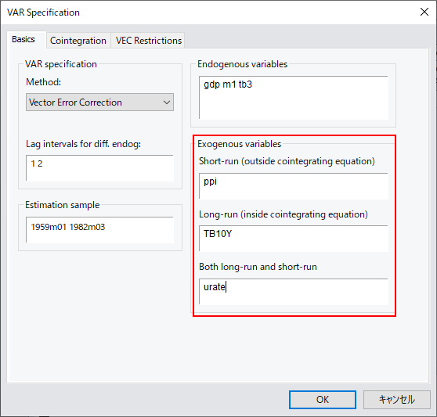Select the Basics tab

tap(23, 39)
